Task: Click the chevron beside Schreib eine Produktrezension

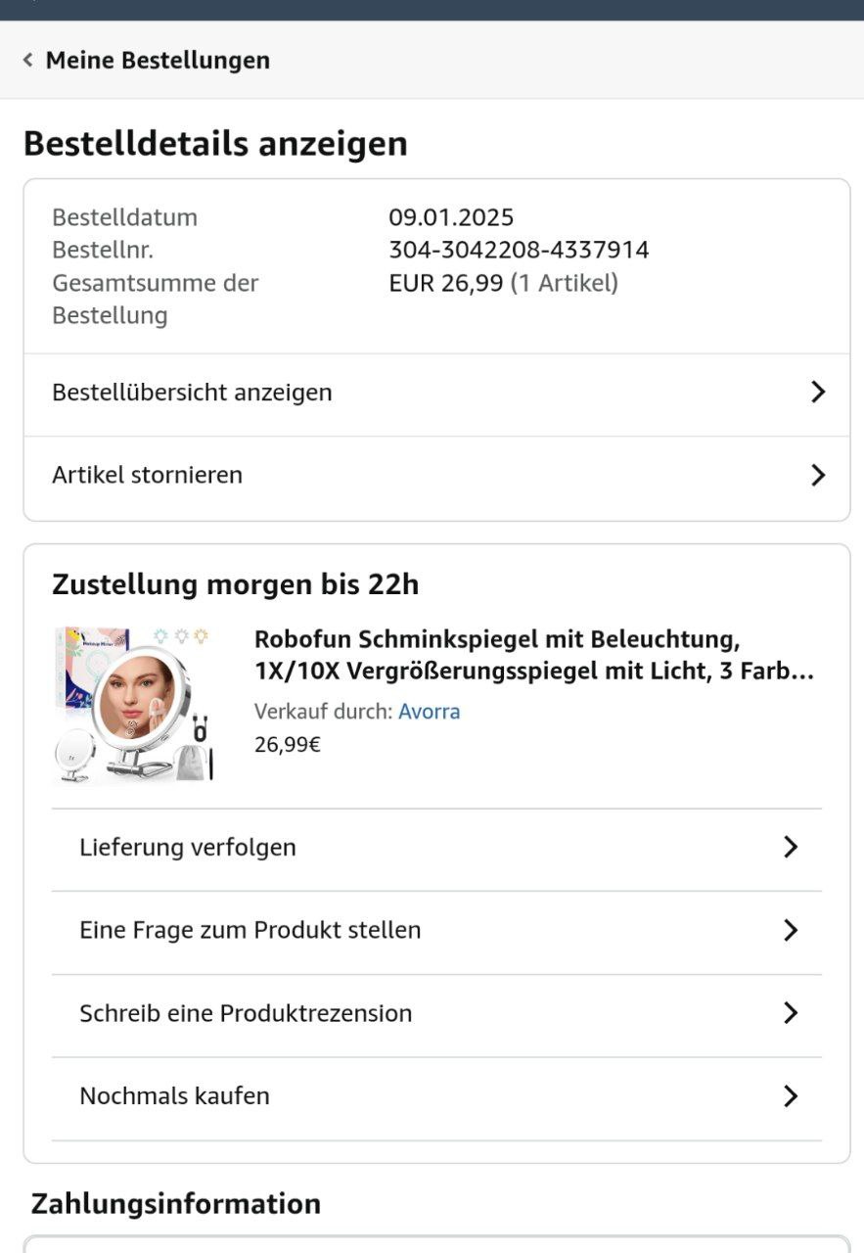Action: click(791, 1013)
